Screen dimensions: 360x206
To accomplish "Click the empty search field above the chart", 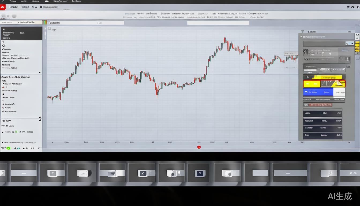I will 218,23.
